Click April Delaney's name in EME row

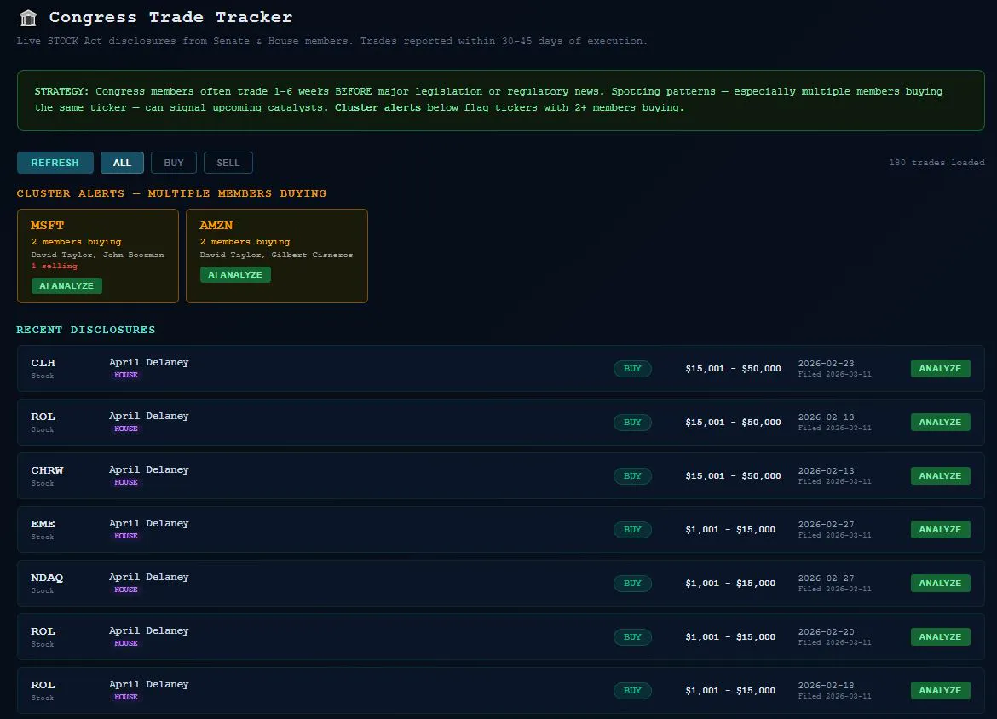tap(149, 523)
